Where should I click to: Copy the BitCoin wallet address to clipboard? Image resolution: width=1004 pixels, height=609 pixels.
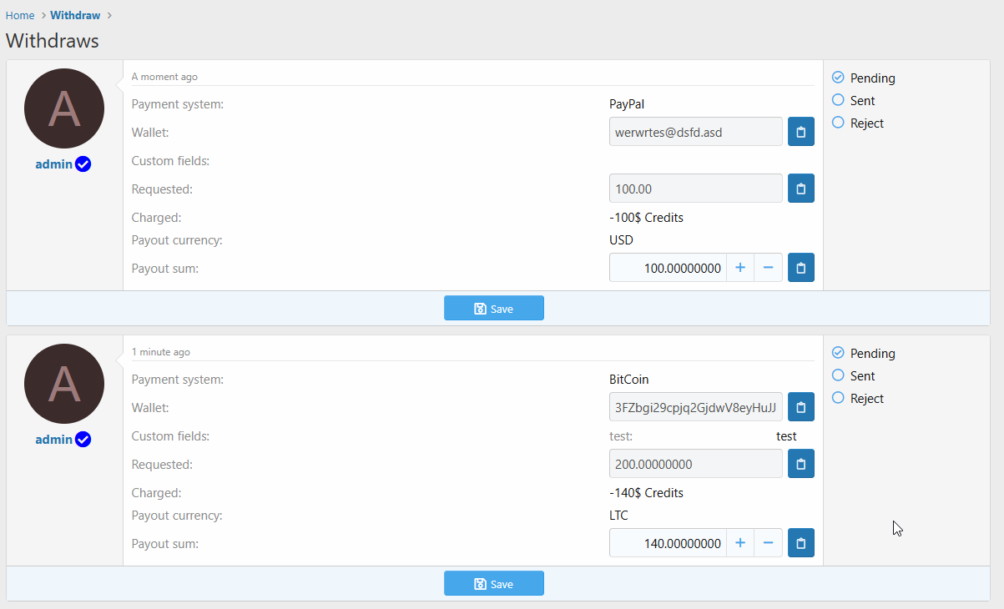click(801, 407)
